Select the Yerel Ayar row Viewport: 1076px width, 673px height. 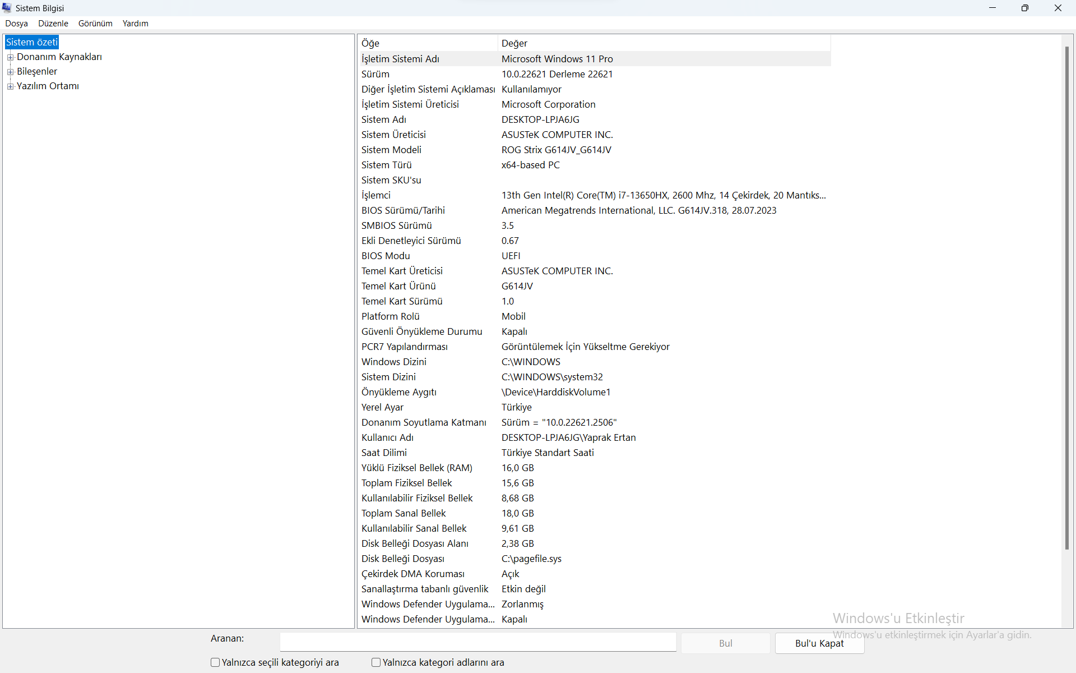pos(595,407)
